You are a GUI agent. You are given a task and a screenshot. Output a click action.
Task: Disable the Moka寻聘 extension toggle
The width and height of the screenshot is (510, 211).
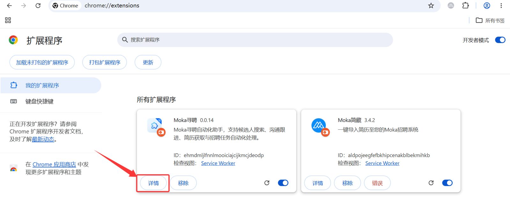tap(283, 183)
